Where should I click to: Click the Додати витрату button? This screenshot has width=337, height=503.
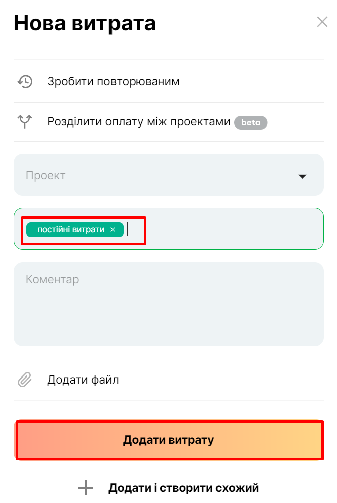[x=169, y=440]
